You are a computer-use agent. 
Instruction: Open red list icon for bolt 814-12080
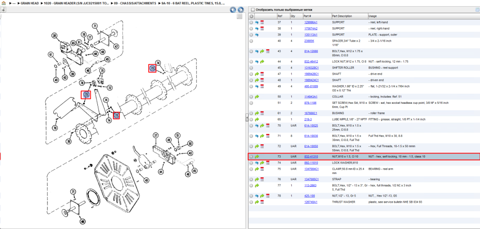click(x=267, y=51)
